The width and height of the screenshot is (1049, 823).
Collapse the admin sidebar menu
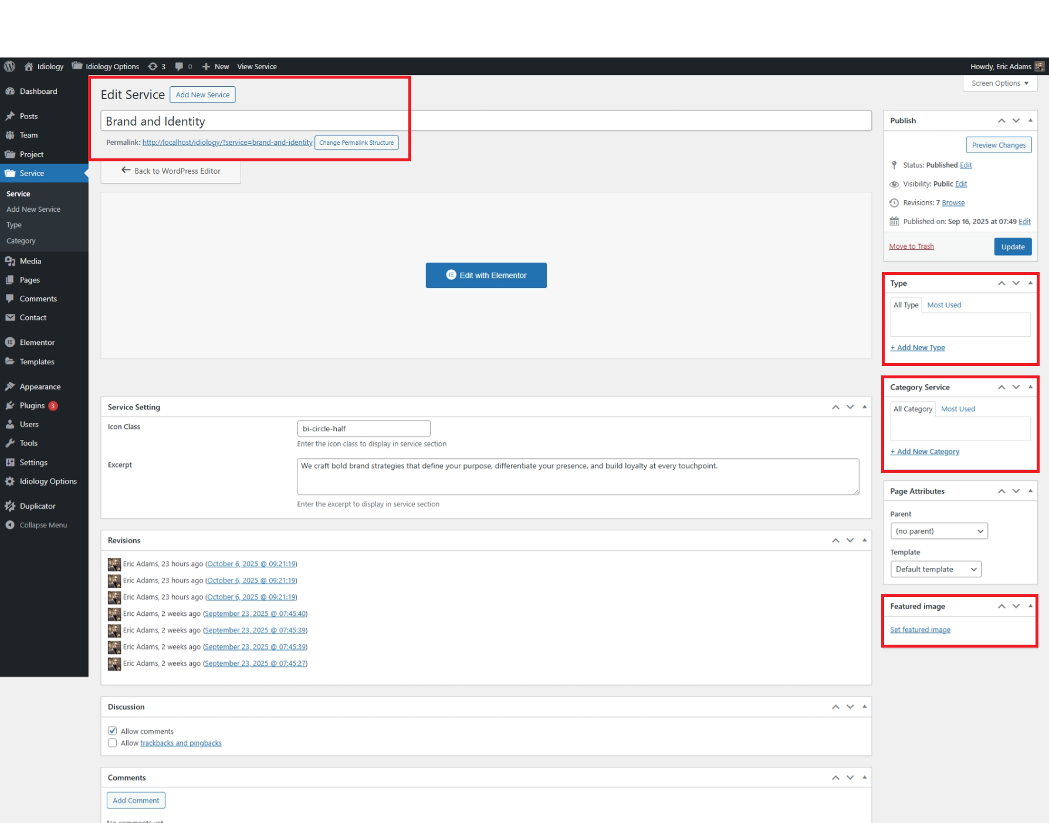[43, 525]
